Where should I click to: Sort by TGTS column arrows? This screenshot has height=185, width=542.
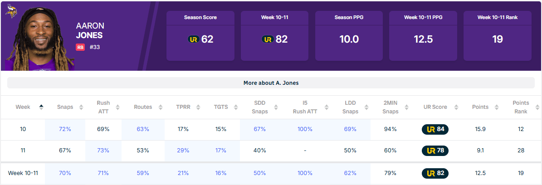point(234,107)
